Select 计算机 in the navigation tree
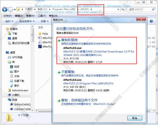Viewport: 158px width, 125px height. click(x=16, y=95)
